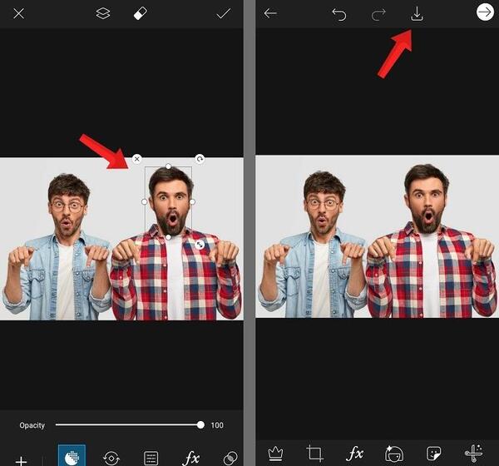The width and height of the screenshot is (499, 466).
Task: Redo the action with greyed arrow
Action: coord(378,14)
